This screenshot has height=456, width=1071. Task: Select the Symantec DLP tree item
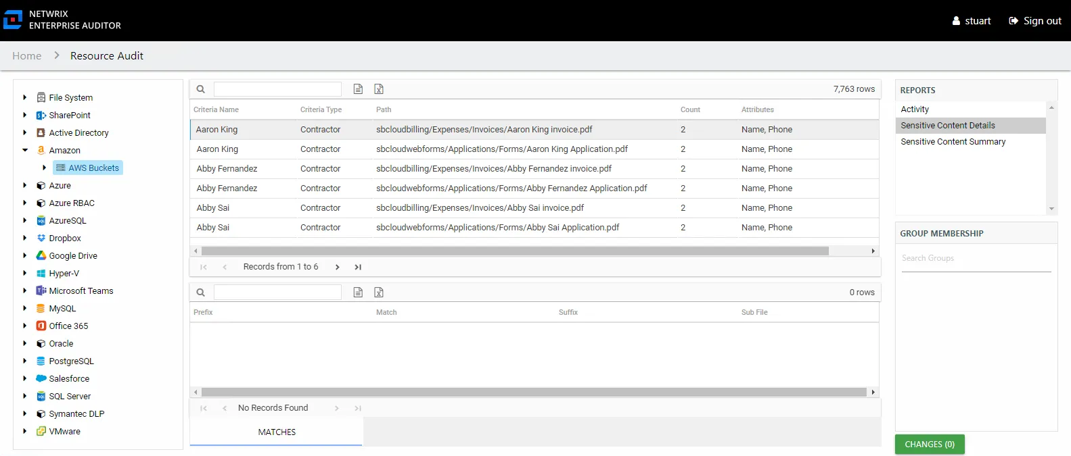pyautogui.click(x=76, y=413)
